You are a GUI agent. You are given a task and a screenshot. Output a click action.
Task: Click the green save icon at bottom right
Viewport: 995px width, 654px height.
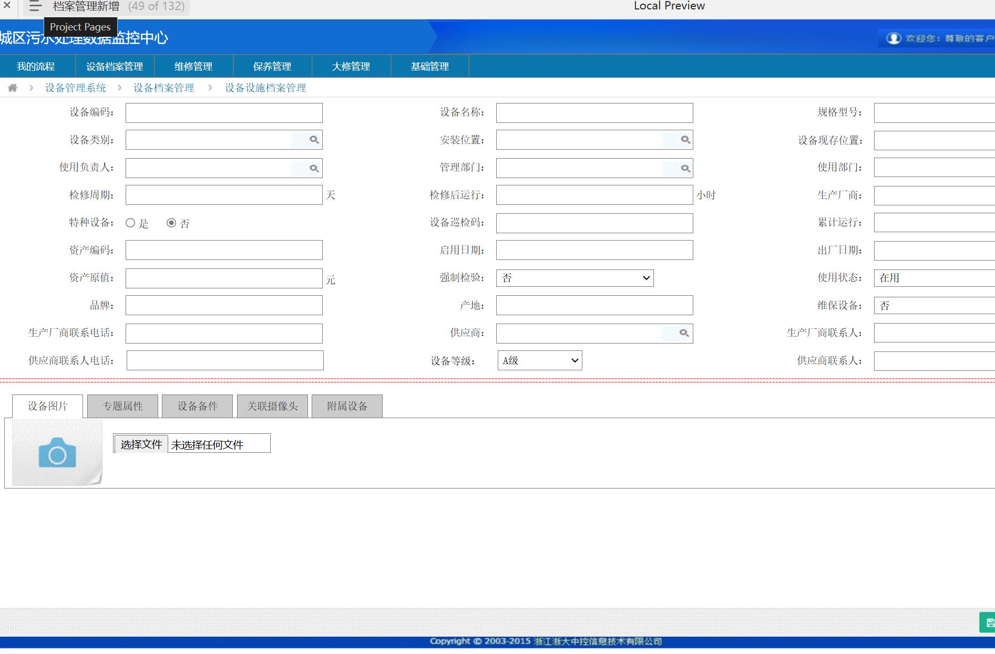[x=988, y=622]
